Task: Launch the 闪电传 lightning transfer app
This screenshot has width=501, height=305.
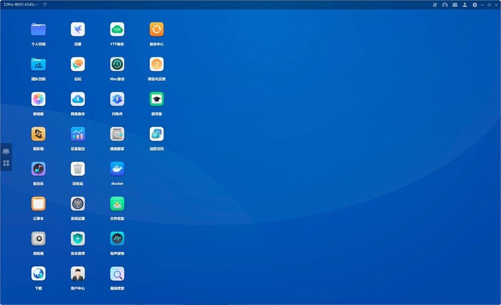Action: (117, 99)
